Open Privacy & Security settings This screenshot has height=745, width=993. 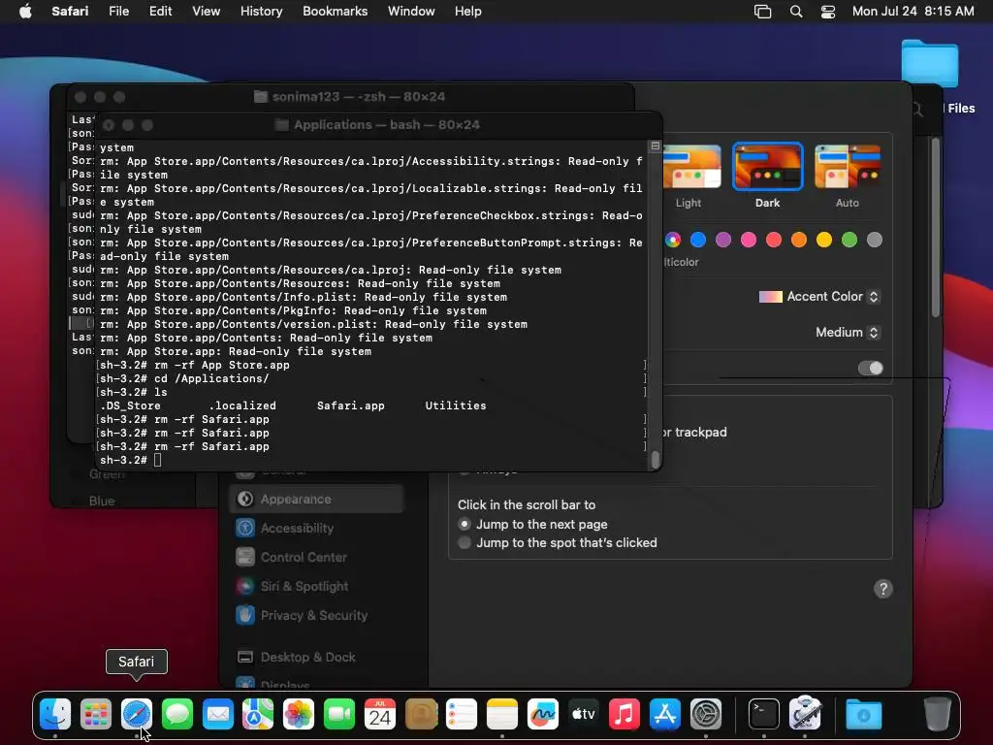click(x=317, y=616)
